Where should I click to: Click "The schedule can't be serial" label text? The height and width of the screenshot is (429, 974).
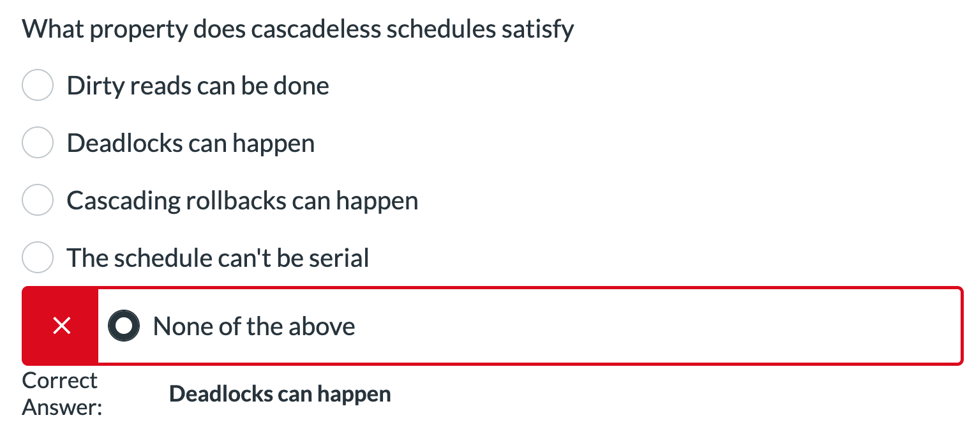tap(218, 258)
